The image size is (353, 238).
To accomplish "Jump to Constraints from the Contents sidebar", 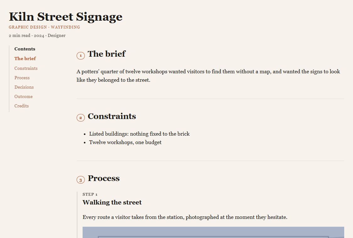I will click(26, 68).
